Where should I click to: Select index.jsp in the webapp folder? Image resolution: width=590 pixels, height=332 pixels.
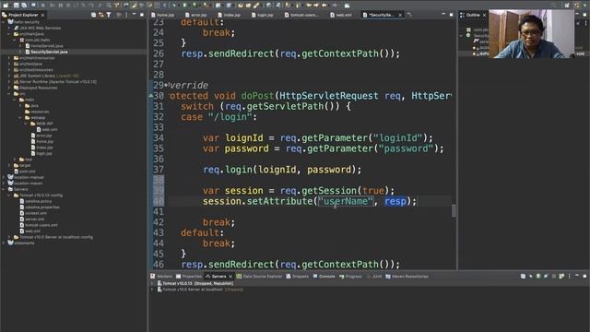[41, 148]
